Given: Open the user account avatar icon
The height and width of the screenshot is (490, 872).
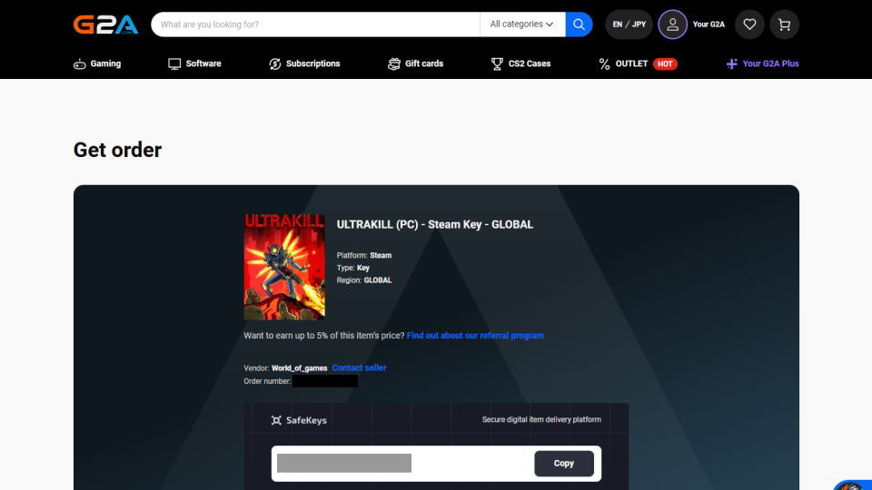Looking at the screenshot, I should 672,24.
